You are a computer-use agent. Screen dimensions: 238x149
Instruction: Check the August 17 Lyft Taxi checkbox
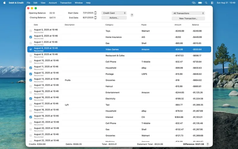click(31, 105)
